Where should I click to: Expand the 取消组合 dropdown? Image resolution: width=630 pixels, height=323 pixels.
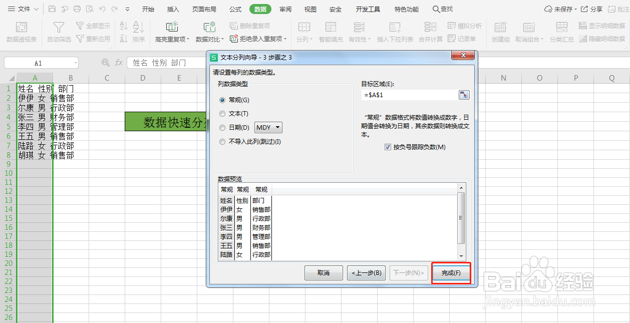pyautogui.click(x=541, y=39)
